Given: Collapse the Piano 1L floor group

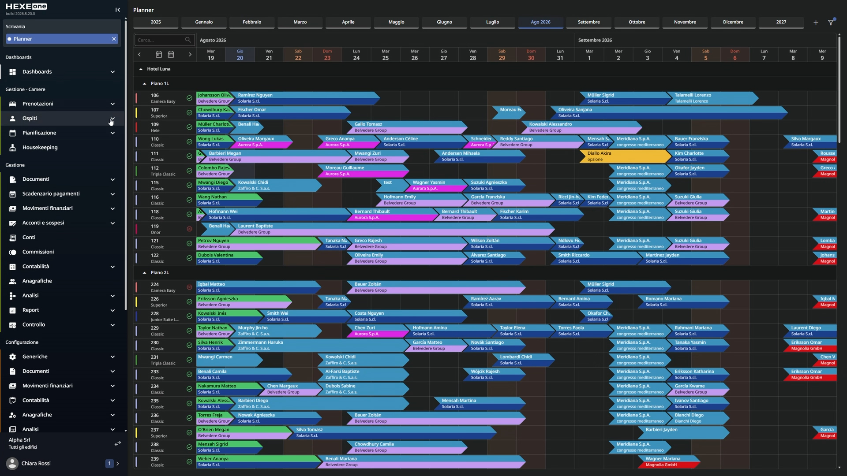Looking at the screenshot, I should tap(144, 84).
